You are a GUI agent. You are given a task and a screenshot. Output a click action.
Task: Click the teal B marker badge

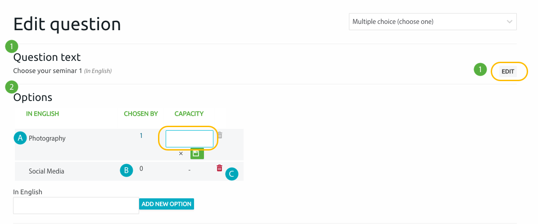(x=126, y=170)
